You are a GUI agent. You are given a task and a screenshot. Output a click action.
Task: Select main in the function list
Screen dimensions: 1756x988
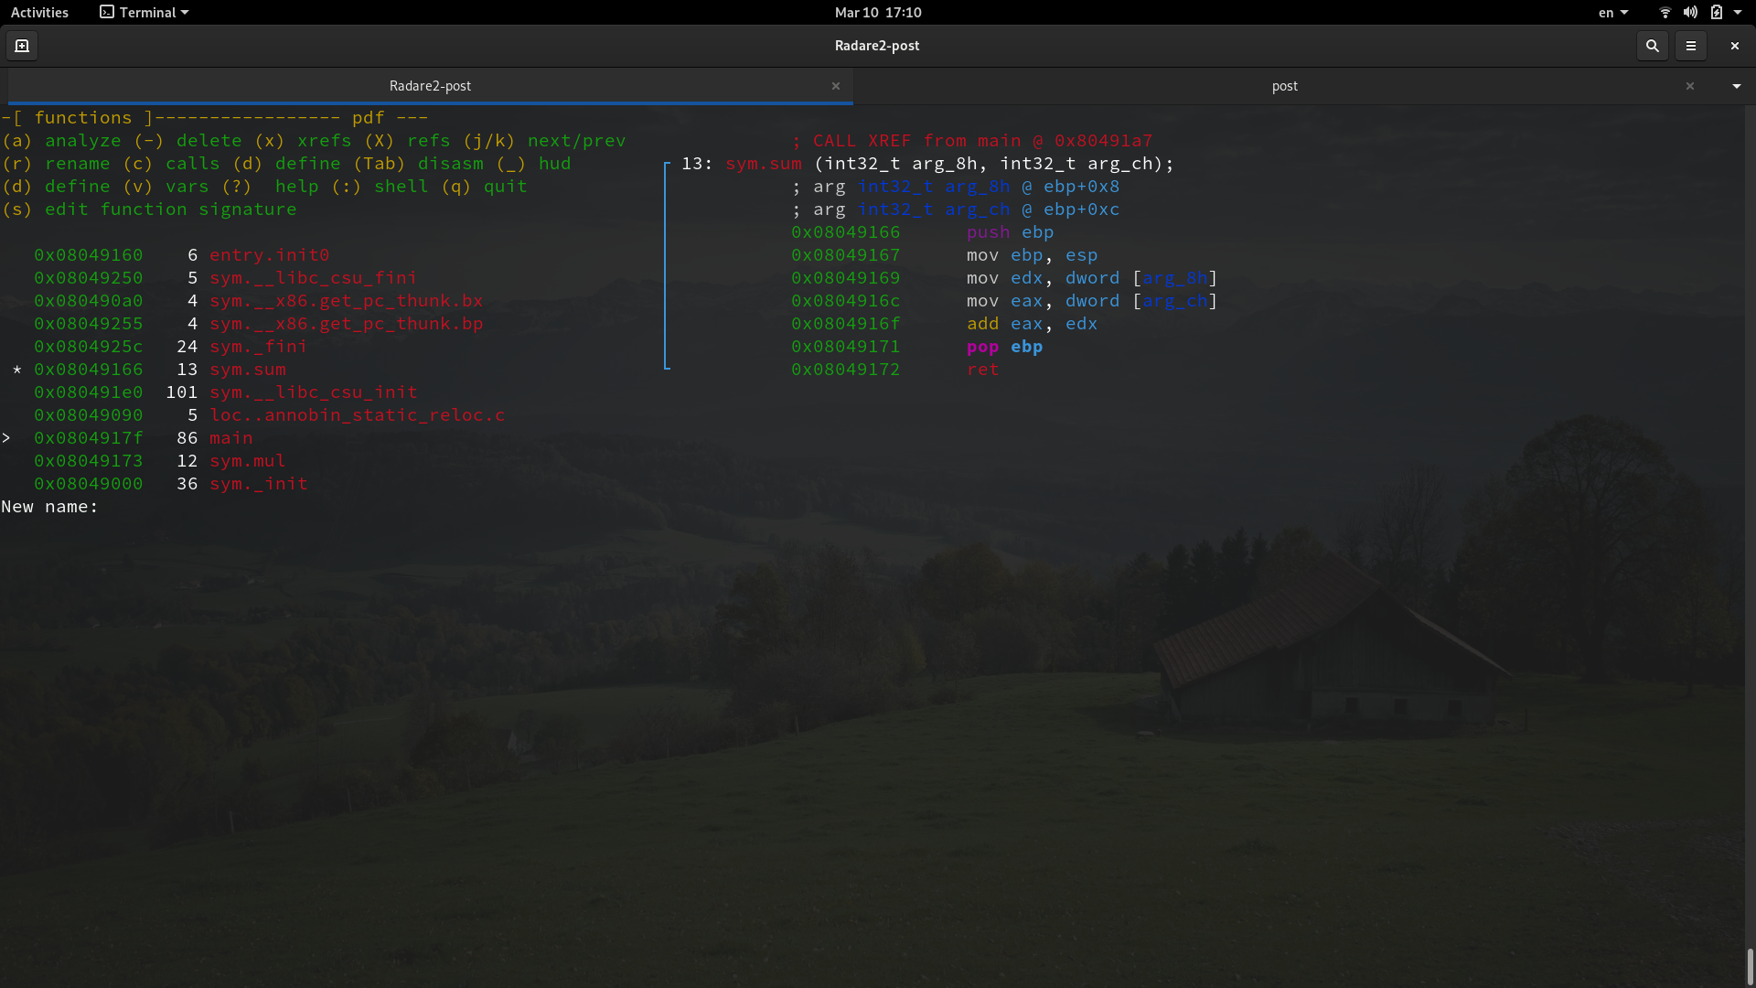[x=230, y=438]
